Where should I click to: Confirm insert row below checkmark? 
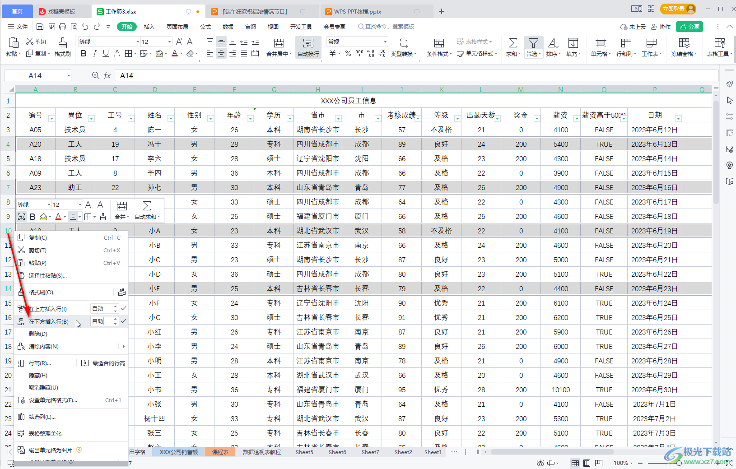[123, 321]
